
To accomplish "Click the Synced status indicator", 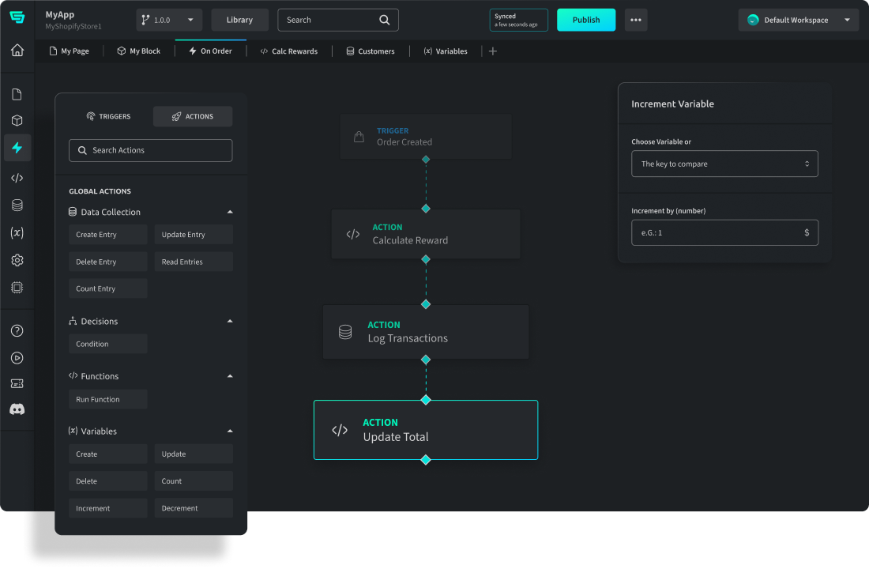I will point(519,20).
